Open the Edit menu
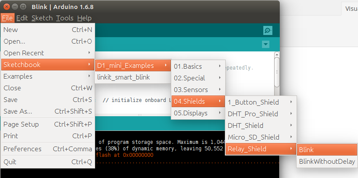 coord(22,18)
